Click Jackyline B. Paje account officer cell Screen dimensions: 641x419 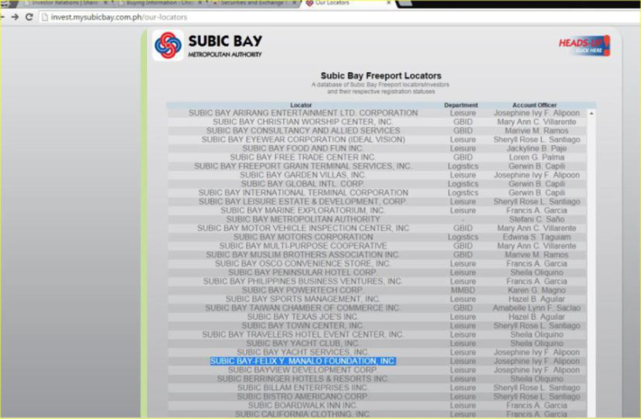point(536,149)
